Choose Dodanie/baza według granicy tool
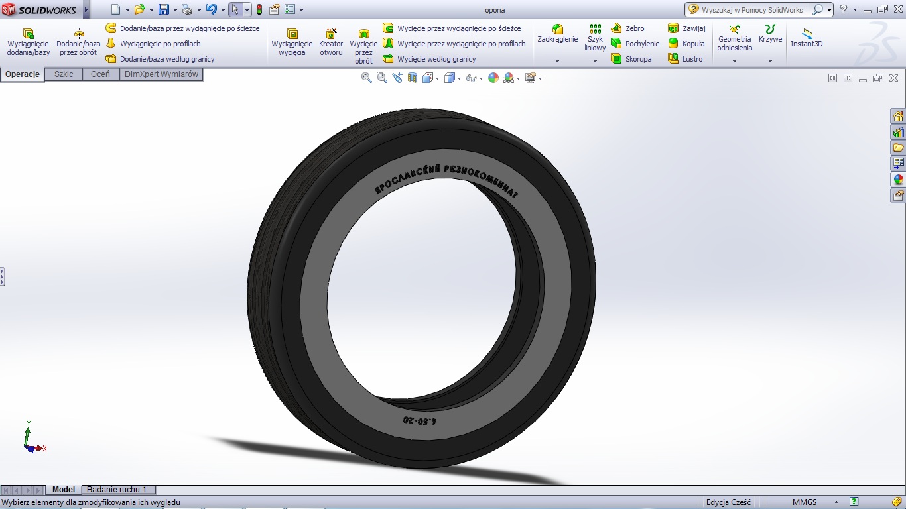 160,59
